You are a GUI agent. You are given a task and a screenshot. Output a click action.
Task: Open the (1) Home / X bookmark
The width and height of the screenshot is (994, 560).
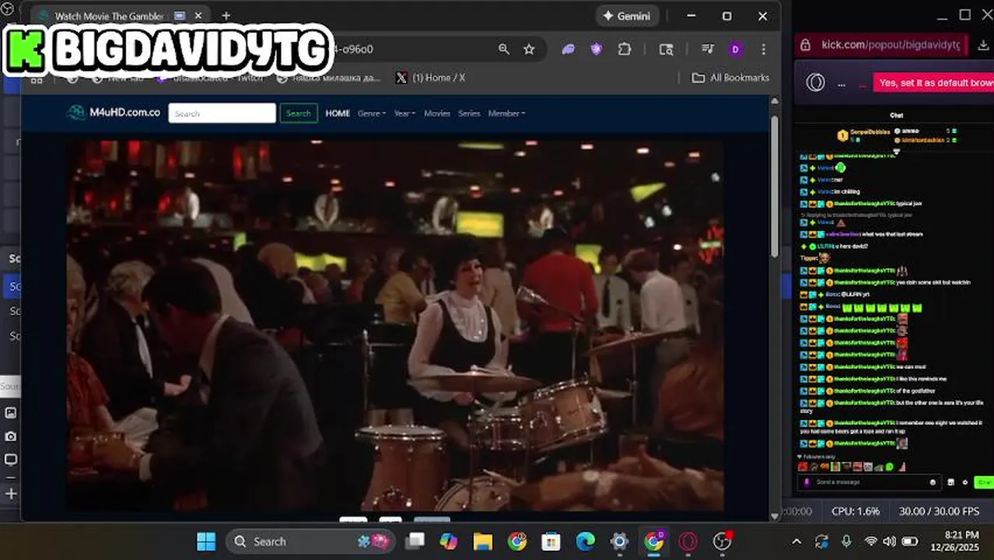[430, 78]
